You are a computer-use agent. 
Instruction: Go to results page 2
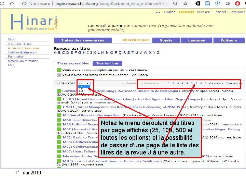pyautogui.click(x=168, y=84)
